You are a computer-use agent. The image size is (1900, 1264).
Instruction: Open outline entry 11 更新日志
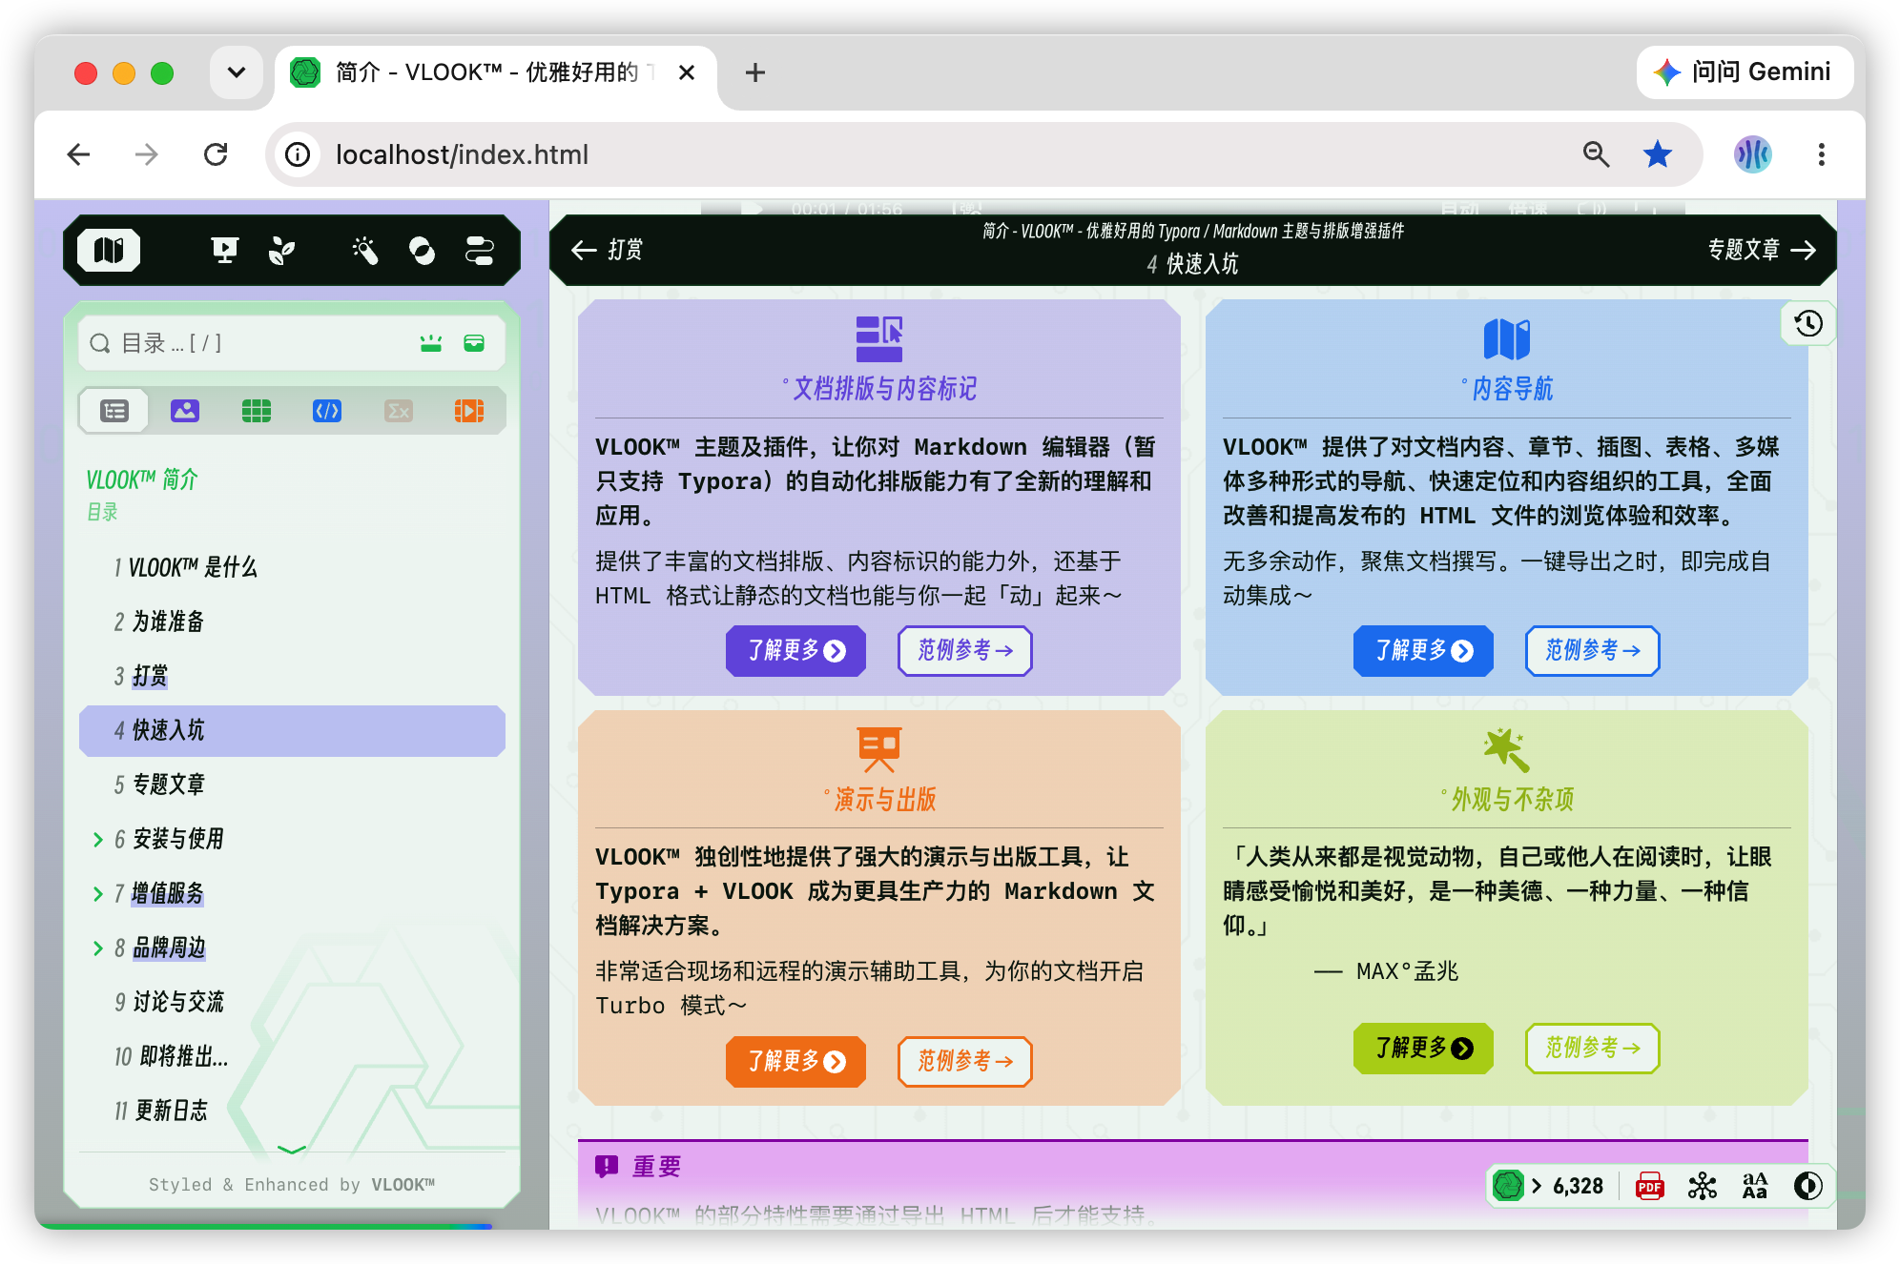161,1111
